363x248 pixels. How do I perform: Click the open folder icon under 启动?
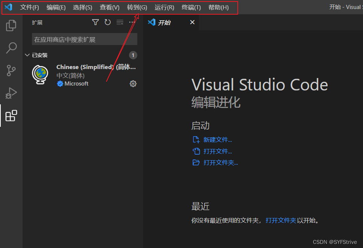coord(196,162)
